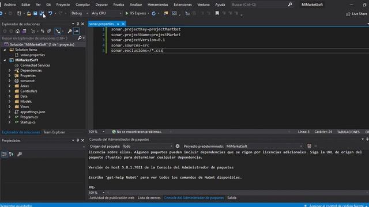The width and height of the screenshot is (369, 207).
Task: Open the Depurar menu
Action: [x=101, y=5]
